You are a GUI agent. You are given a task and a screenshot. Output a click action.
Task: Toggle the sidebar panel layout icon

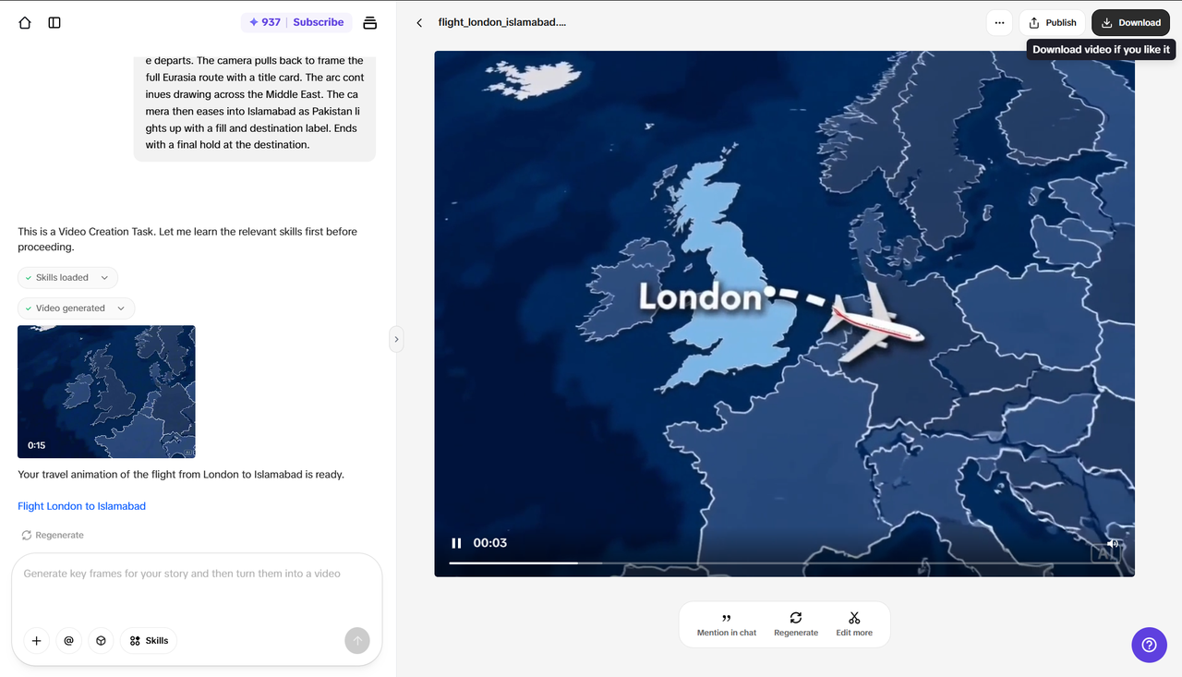click(54, 23)
